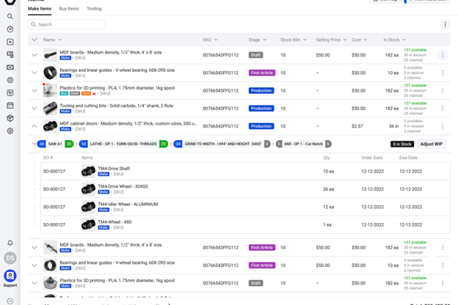Expand the Draft MDF boards row
This screenshot has width=458, height=305.
coord(34,55)
